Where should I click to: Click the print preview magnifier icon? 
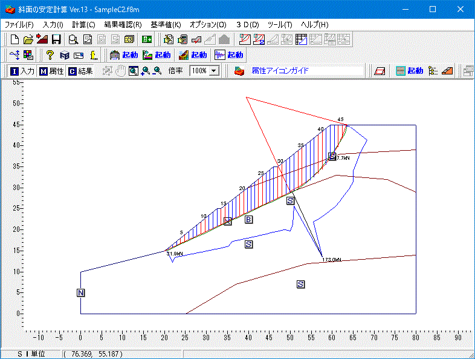[x=73, y=40]
